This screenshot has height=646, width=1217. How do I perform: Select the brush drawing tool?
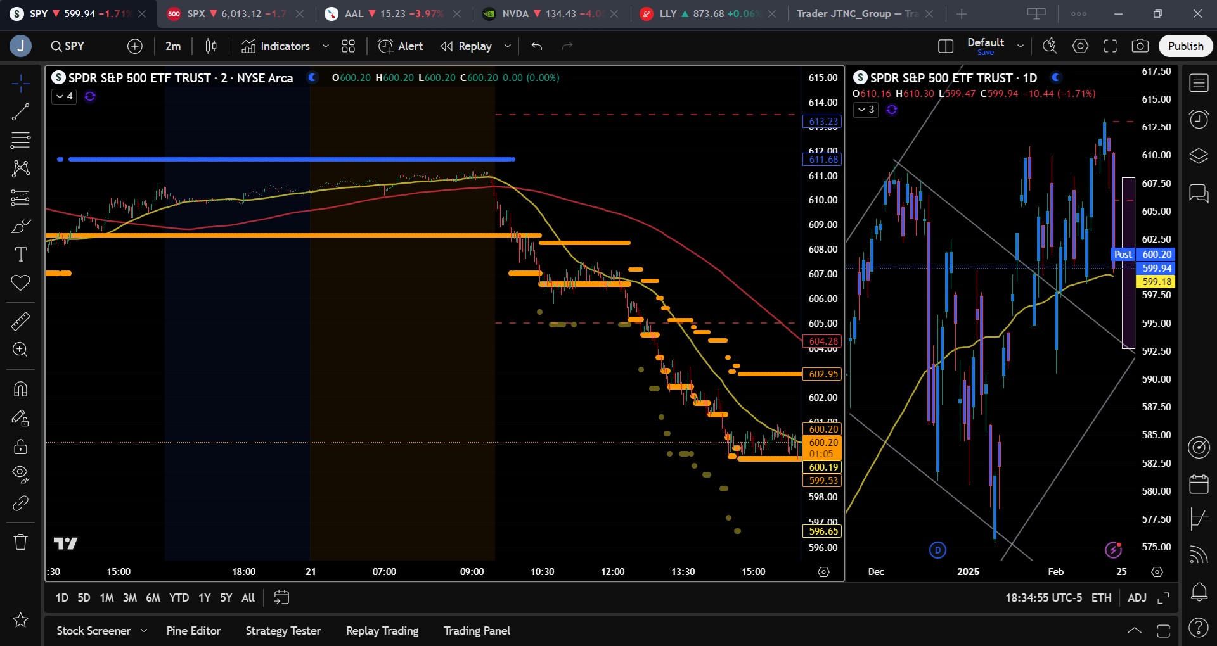click(x=20, y=226)
